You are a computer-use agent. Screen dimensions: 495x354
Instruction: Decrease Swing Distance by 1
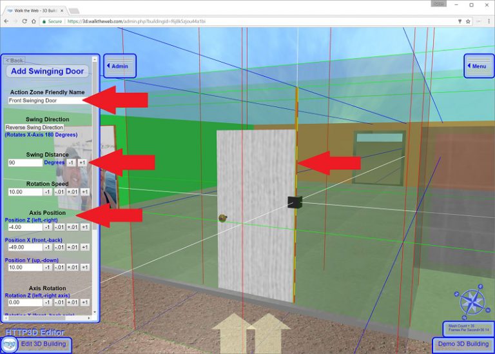click(x=71, y=162)
